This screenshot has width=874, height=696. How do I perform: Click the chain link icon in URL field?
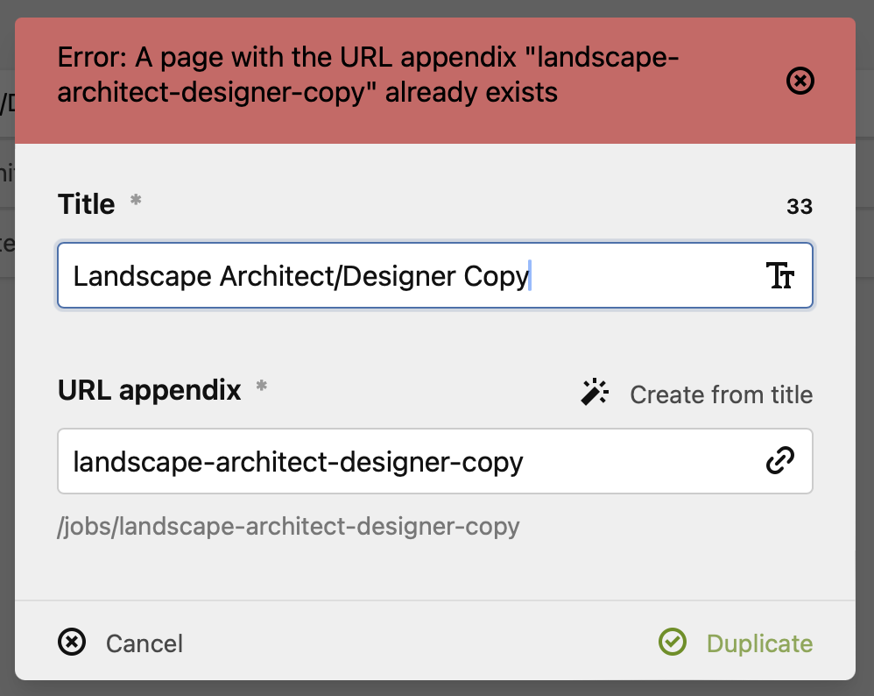[x=779, y=460]
